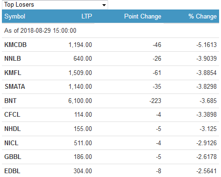This screenshot has width=221, height=177.
Task: Select the Top Losers combo box
Action: click(x=55, y=5)
